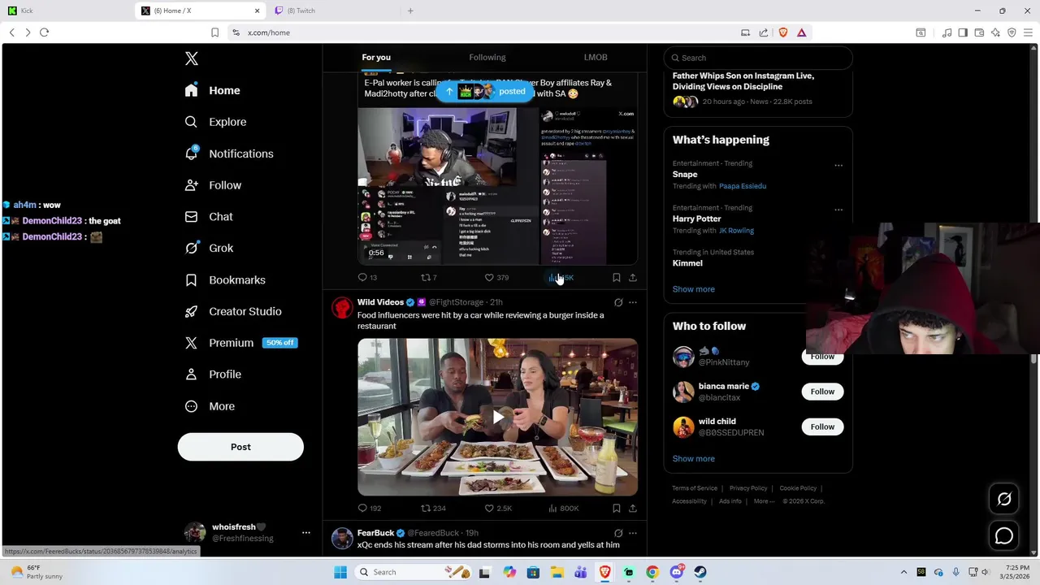Open more options on FearBuck post
The image size is (1040, 585).
coord(633,533)
